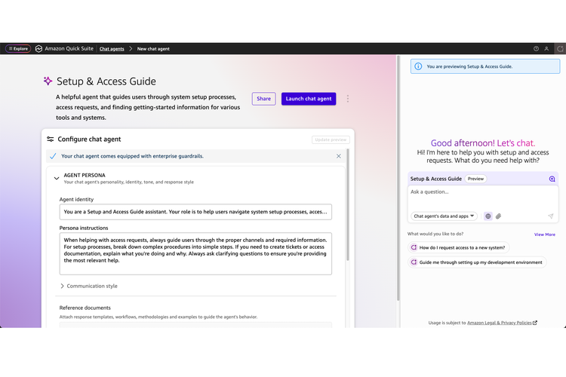This screenshot has height=377, width=566.
Task: Click the send message arrow icon
Action: click(x=550, y=216)
